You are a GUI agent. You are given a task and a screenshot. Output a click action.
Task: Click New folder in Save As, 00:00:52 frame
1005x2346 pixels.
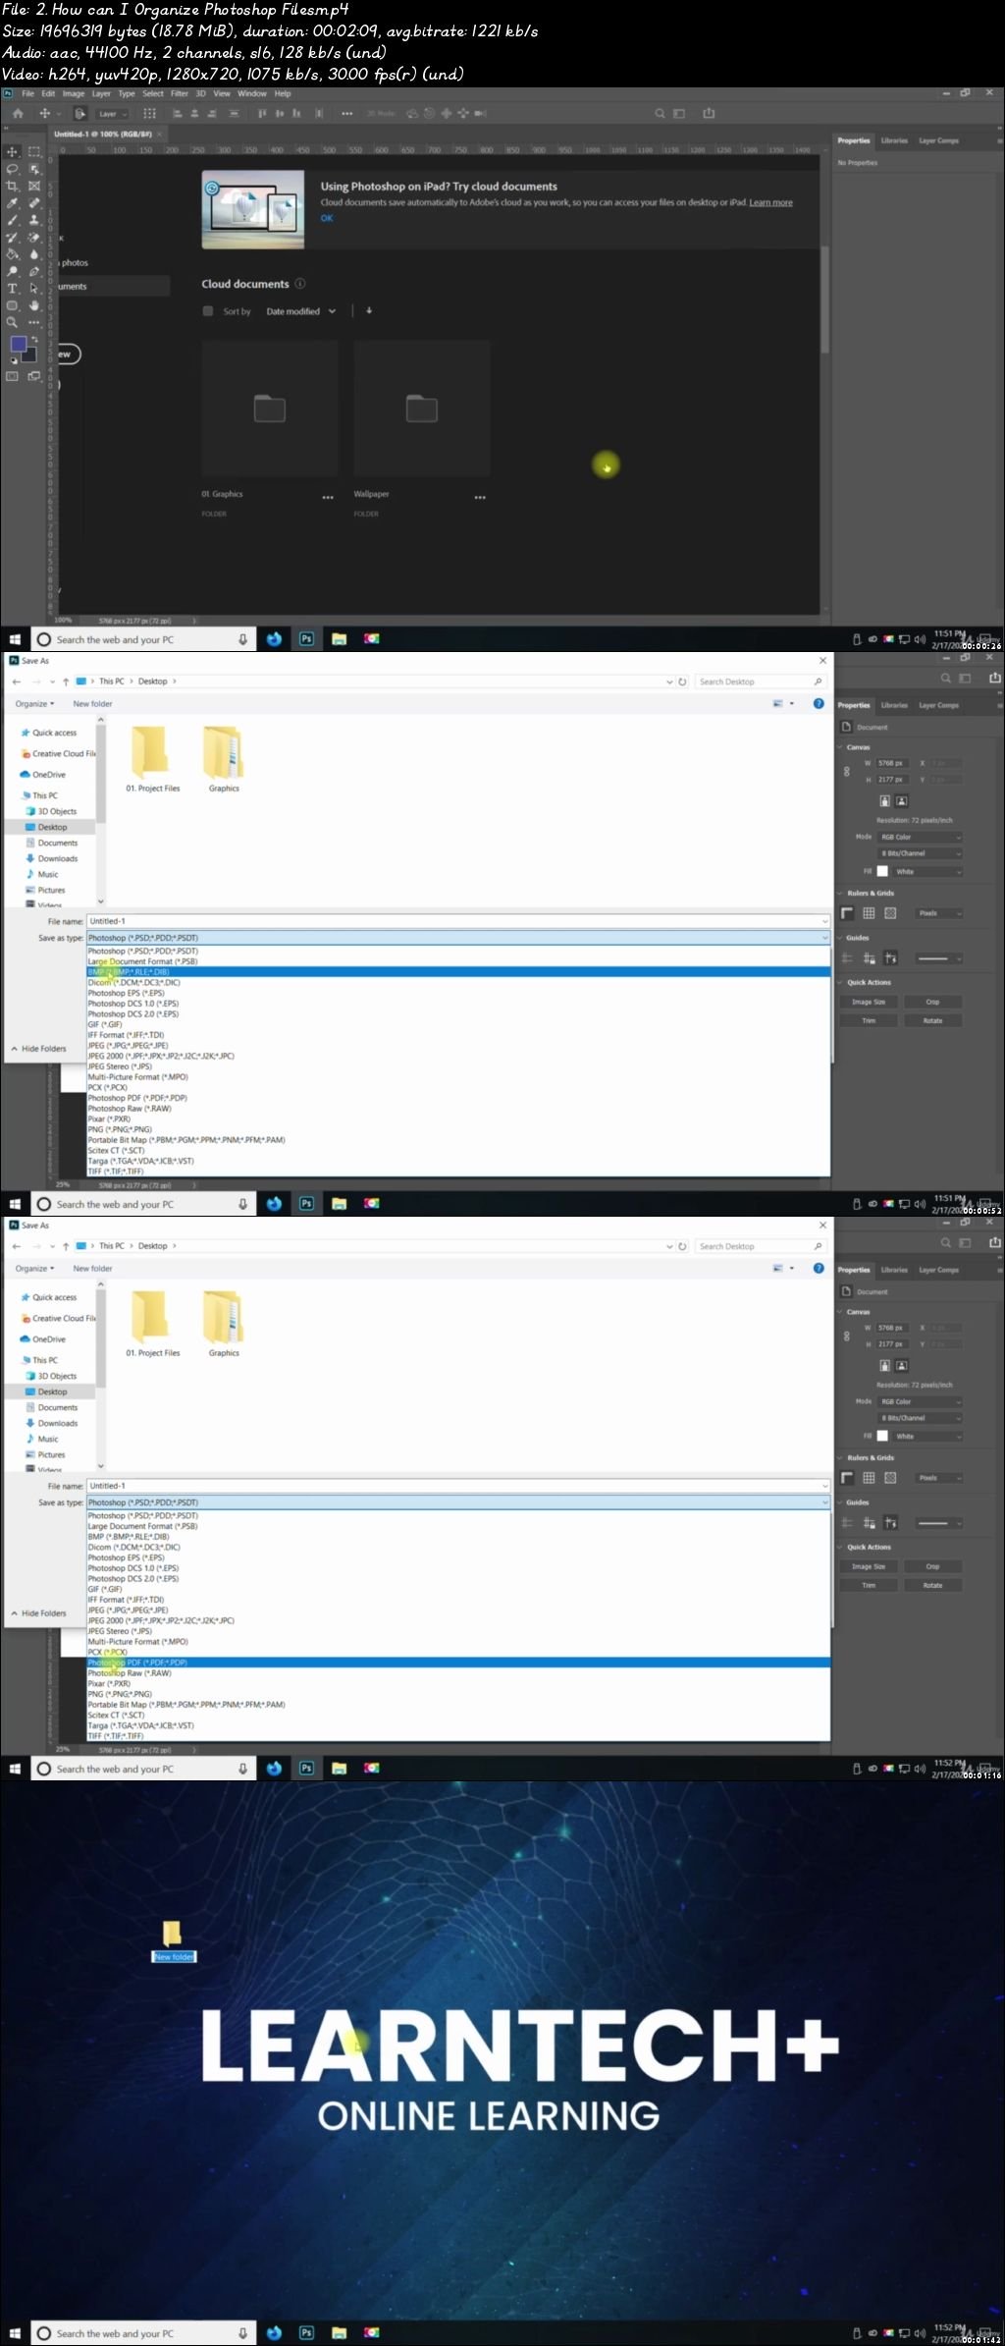tap(92, 704)
